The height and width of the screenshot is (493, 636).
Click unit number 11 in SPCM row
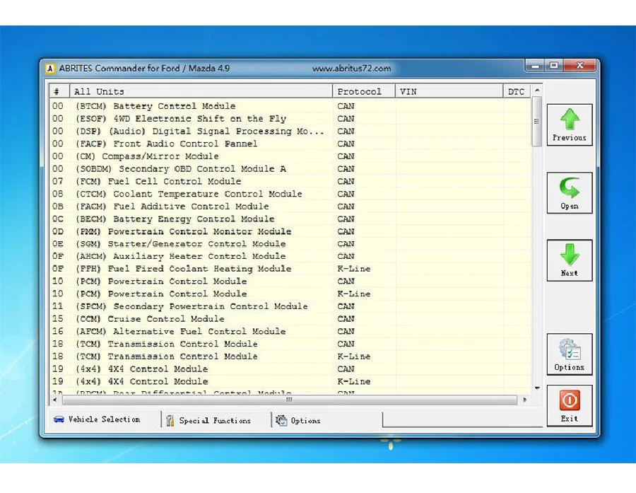point(58,306)
